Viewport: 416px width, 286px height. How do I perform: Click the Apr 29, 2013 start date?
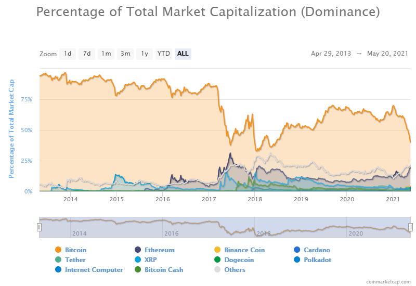click(331, 54)
